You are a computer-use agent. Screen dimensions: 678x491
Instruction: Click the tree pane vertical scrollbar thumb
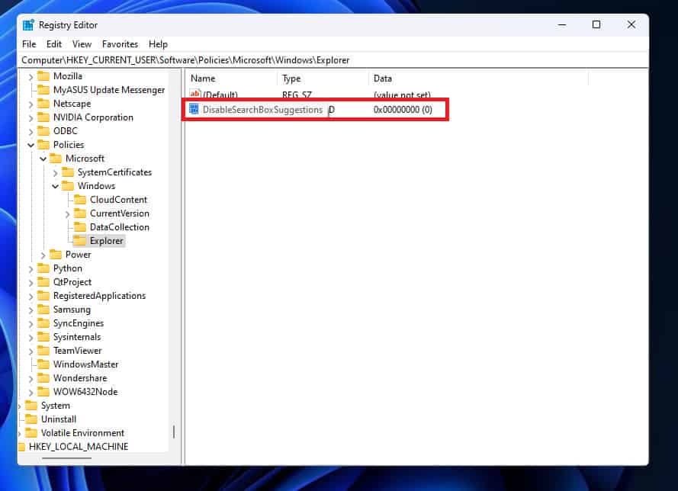tap(174, 432)
